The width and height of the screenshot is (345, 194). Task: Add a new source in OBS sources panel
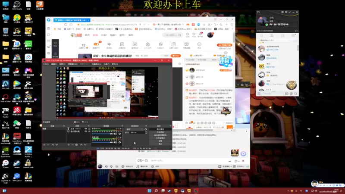click(69, 145)
